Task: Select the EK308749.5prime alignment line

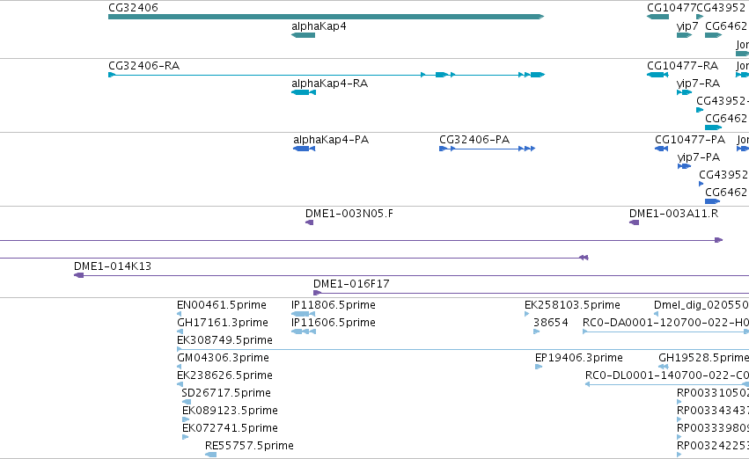Action: [463, 349]
